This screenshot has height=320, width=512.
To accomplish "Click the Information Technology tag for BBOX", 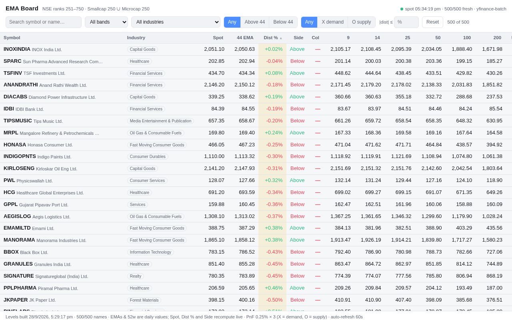I will point(150,252).
